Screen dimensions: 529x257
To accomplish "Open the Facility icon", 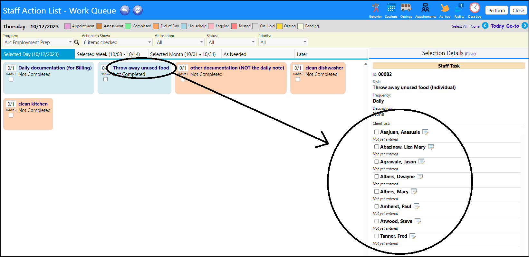I will point(459,8).
